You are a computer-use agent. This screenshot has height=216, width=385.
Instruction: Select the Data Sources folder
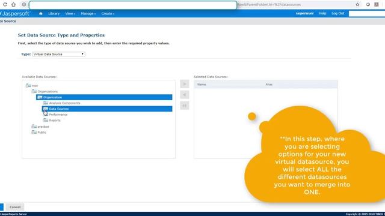tap(107, 109)
